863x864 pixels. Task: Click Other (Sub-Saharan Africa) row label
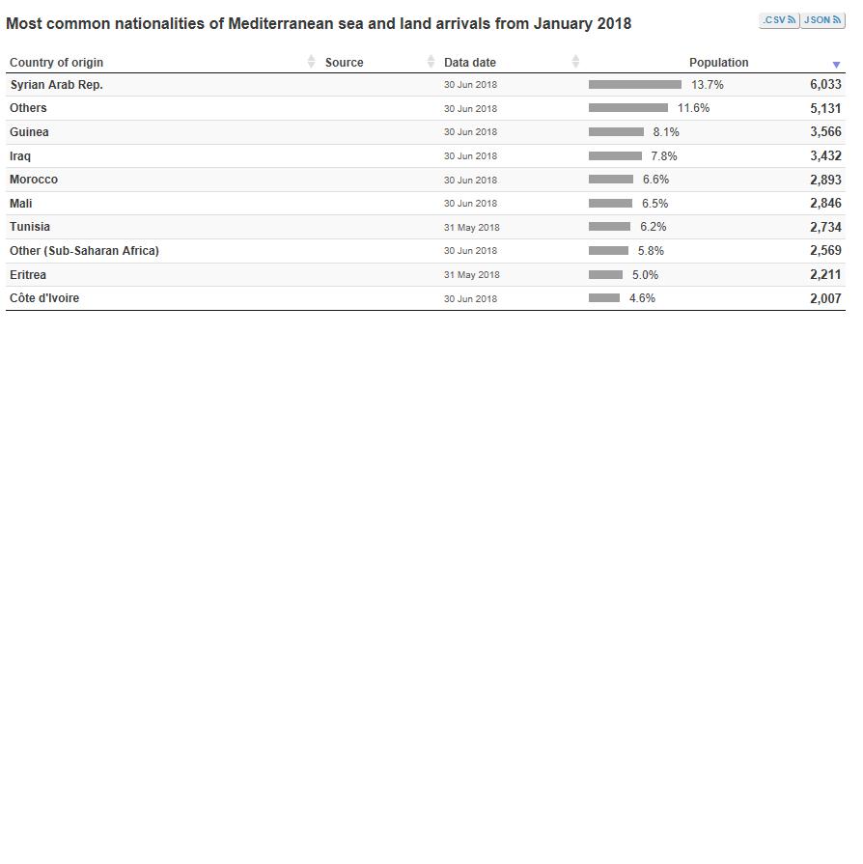(x=84, y=251)
